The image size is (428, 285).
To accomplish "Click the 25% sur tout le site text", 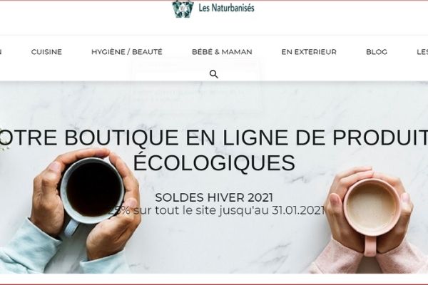I will (x=216, y=210).
